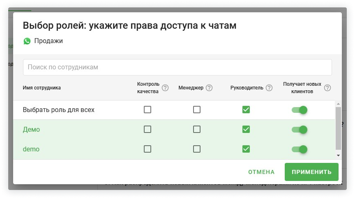Screen dimensions: 355x199
Task: Click help icon next to Руководитель
Action: click(x=269, y=88)
